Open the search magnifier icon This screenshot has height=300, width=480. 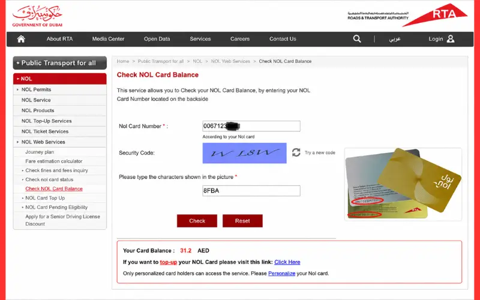point(357,39)
